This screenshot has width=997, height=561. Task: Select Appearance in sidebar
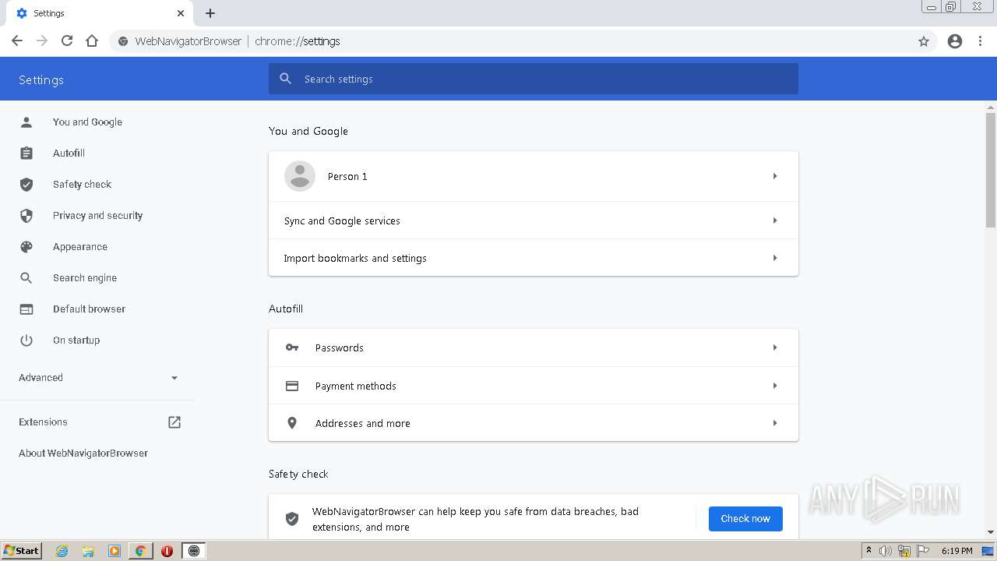point(80,247)
